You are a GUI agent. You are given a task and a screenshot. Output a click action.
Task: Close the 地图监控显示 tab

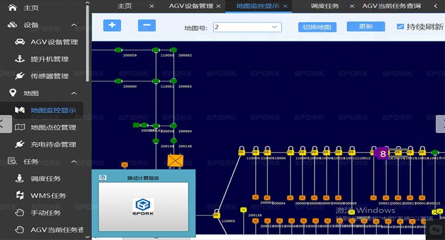[285, 6]
